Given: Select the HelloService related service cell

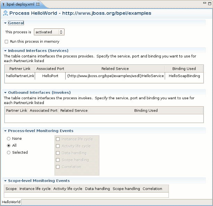Looking at the screenshot, I should (115, 76).
